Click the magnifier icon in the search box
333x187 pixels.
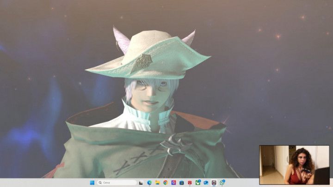[100, 182]
